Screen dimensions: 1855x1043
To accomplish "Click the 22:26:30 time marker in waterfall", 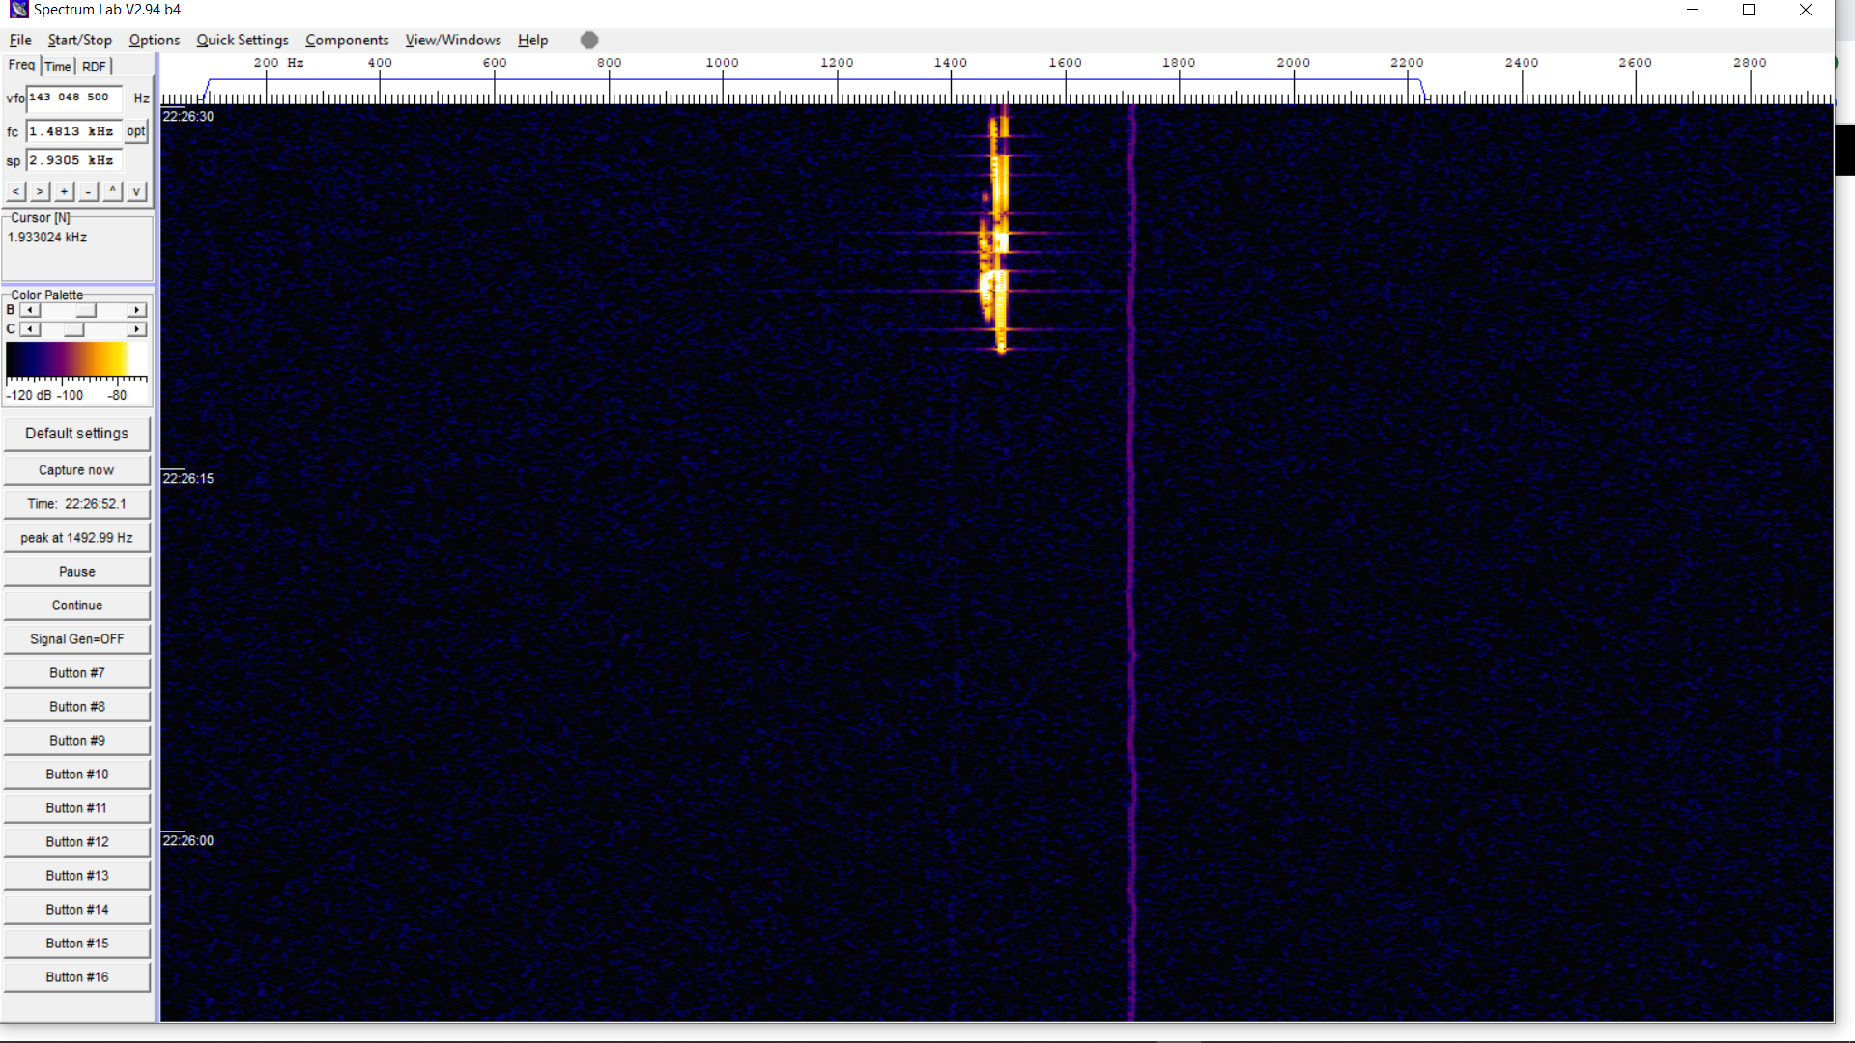I will tap(188, 116).
